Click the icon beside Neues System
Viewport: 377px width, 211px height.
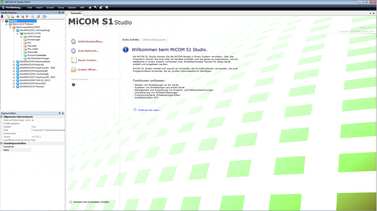(x=73, y=60)
